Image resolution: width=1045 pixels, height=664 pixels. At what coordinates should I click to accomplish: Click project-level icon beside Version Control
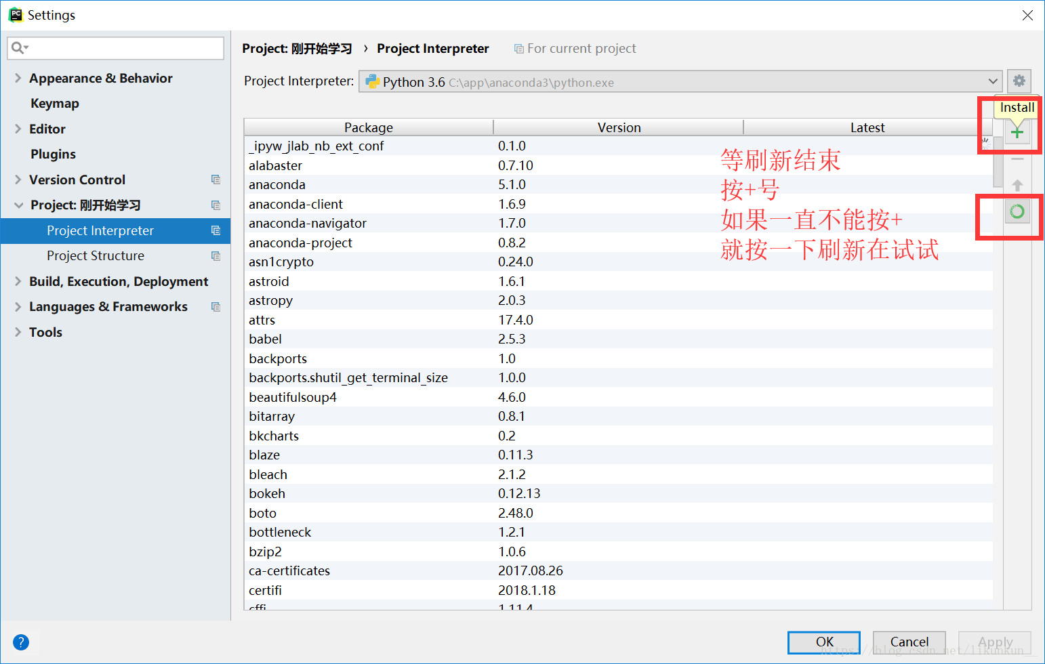pos(216,180)
